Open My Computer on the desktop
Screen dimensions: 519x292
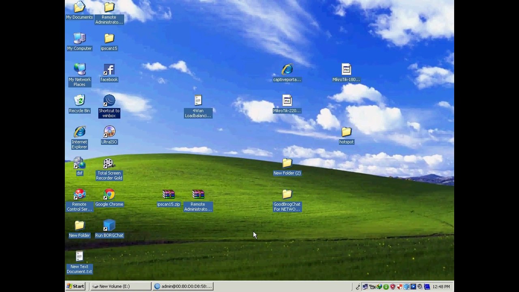pyautogui.click(x=79, y=41)
